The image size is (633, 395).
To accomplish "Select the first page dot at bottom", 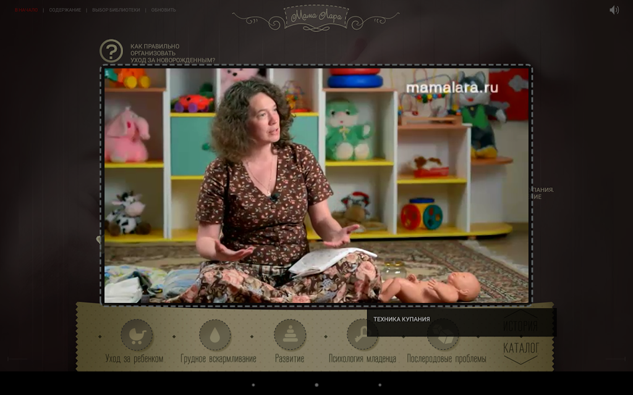I will point(253,385).
